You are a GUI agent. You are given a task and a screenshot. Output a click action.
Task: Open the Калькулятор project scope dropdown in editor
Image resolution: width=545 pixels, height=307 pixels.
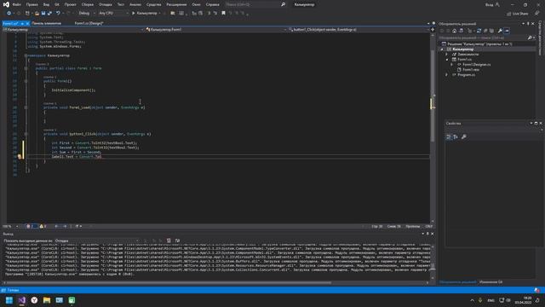[73, 30]
